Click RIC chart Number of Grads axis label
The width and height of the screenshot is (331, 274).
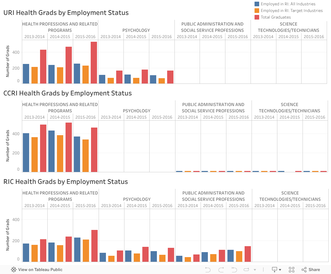click(x=8, y=235)
